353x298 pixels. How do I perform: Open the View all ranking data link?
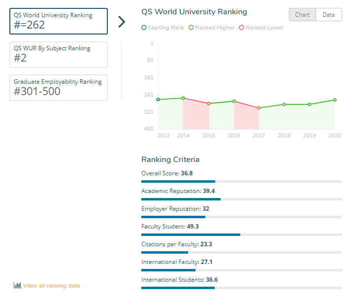pos(52,286)
